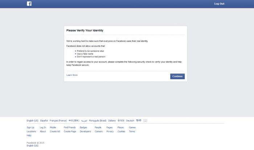Switch language to Español
The image size is (254, 150).
pyautogui.click(x=44, y=120)
